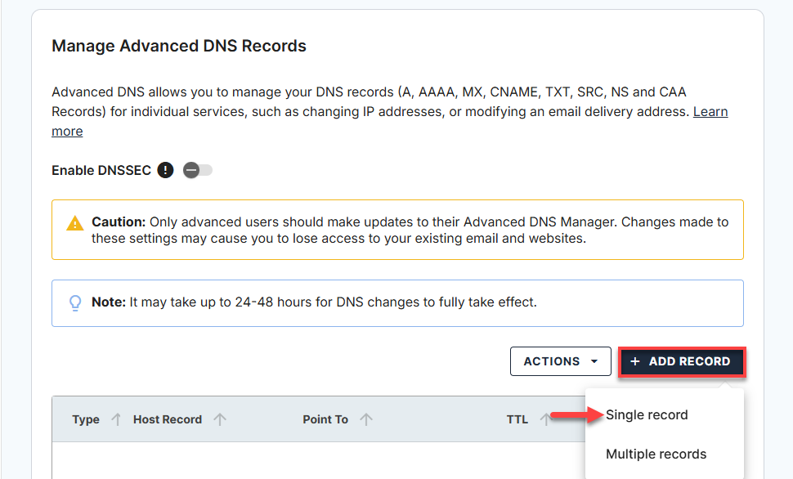793x479 pixels.
Task: Click the sort arrow beside TTL column
Action: [x=544, y=419]
